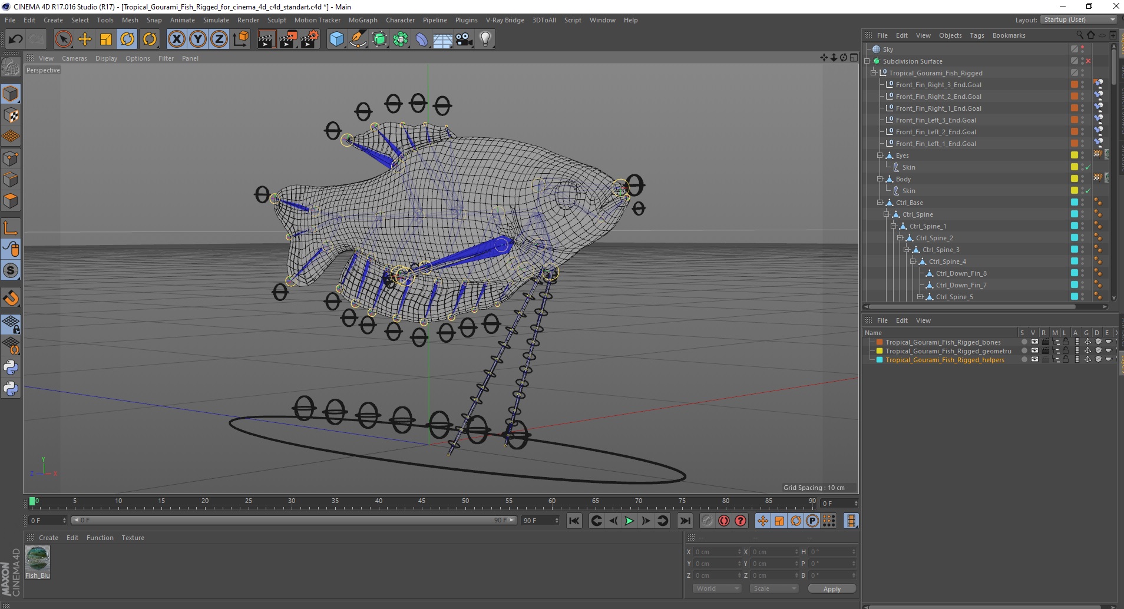The height and width of the screenshot is (609, 1124).
Task: Toggle X axis lock
Action: click(x=176, y=39)
